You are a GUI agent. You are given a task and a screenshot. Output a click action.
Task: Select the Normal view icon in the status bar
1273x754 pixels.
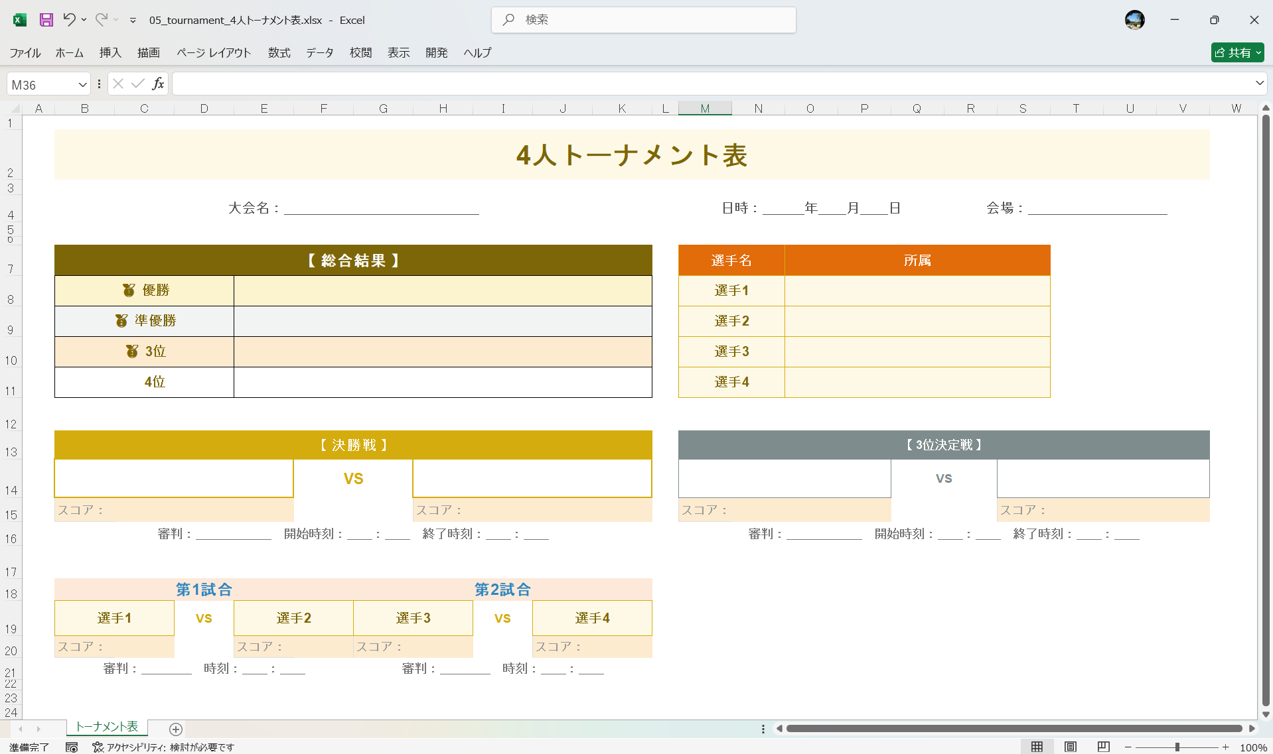point(1038,746)
